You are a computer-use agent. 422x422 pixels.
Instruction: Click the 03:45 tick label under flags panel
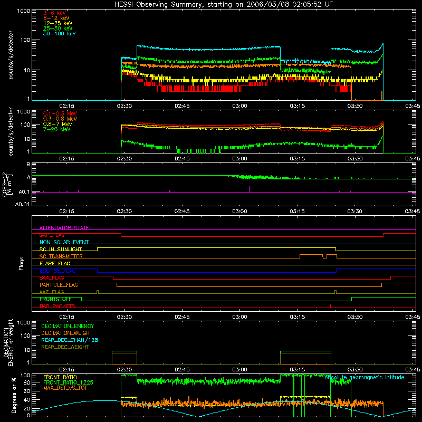413,317
